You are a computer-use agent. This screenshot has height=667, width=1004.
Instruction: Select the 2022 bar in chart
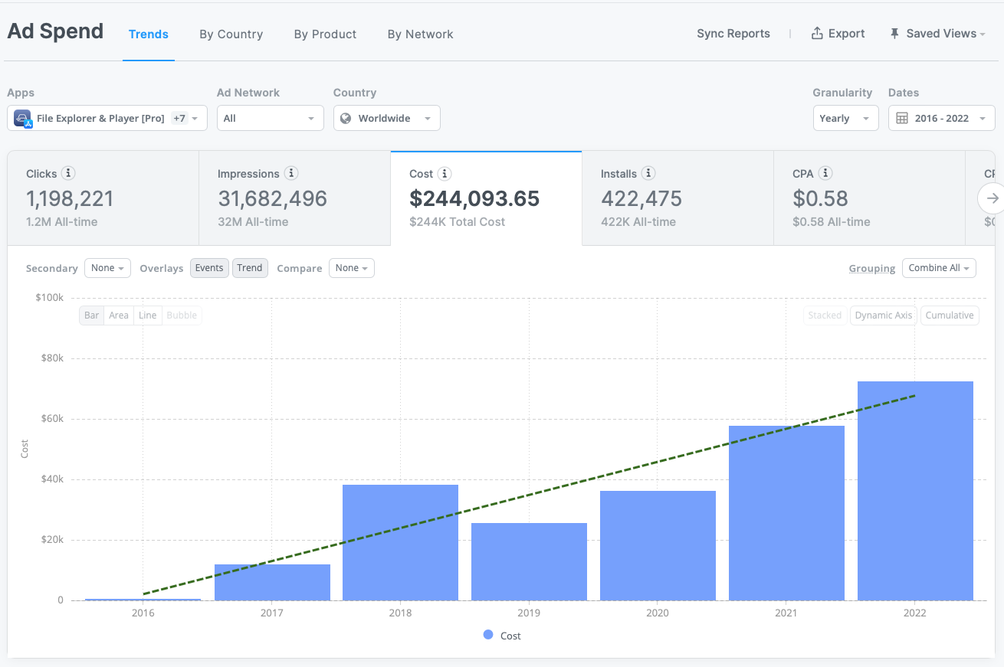click(915, 490)
